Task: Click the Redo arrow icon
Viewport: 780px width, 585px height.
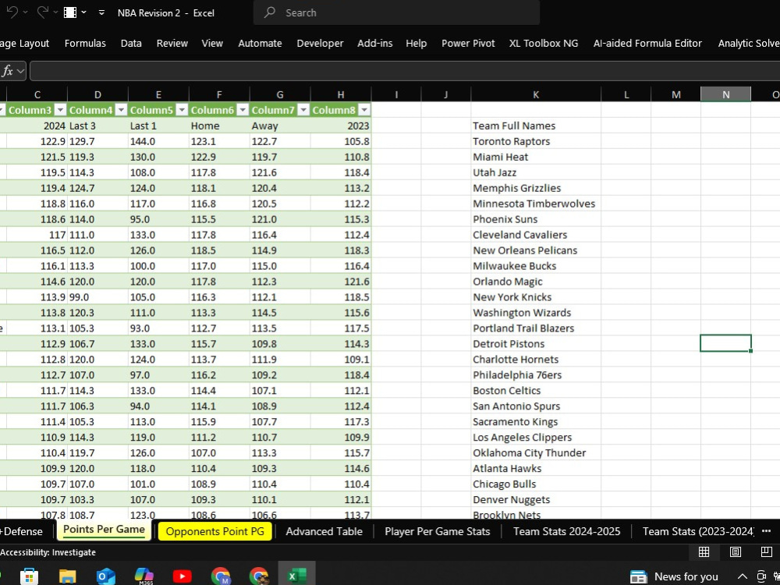Action: 43,12
